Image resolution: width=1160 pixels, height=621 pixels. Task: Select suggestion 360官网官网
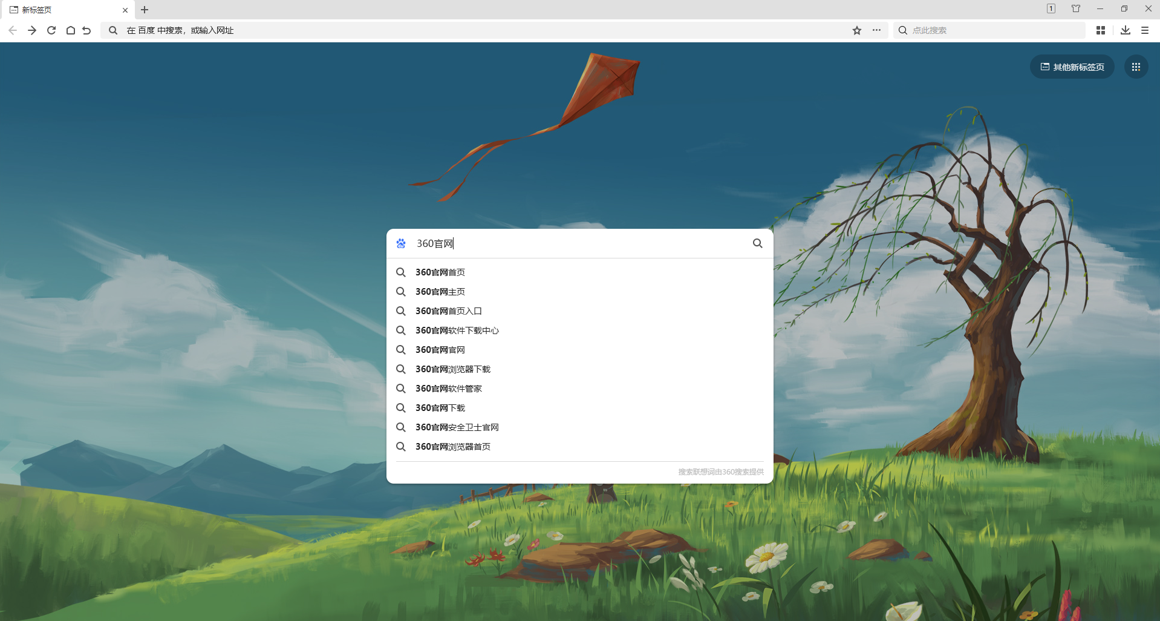coord(580,350)
